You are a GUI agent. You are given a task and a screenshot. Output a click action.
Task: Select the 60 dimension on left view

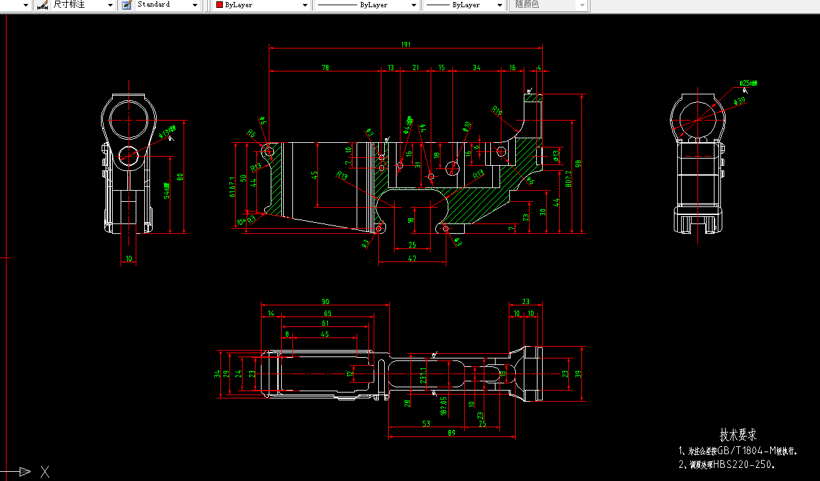click(180, 177)
